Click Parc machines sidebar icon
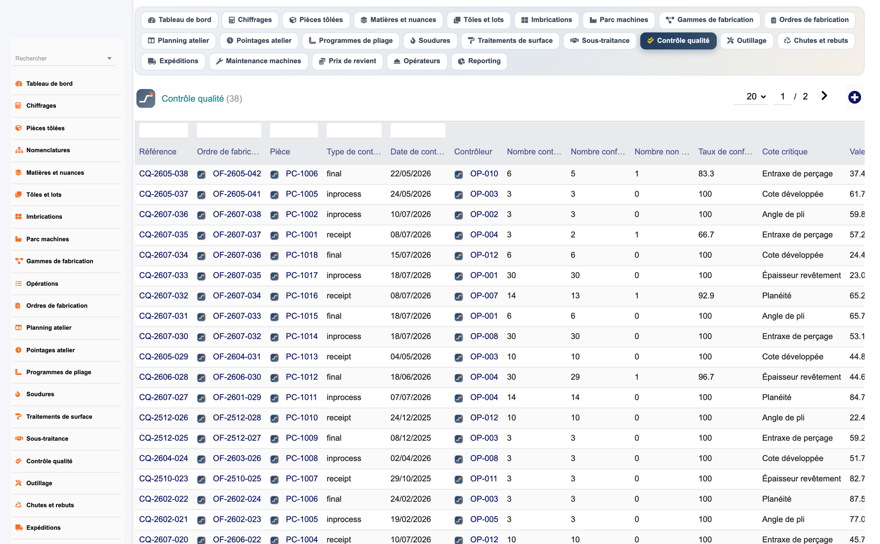Image resolution: width=880 pixels, height=544 pixels. click(x=19, y=239)
